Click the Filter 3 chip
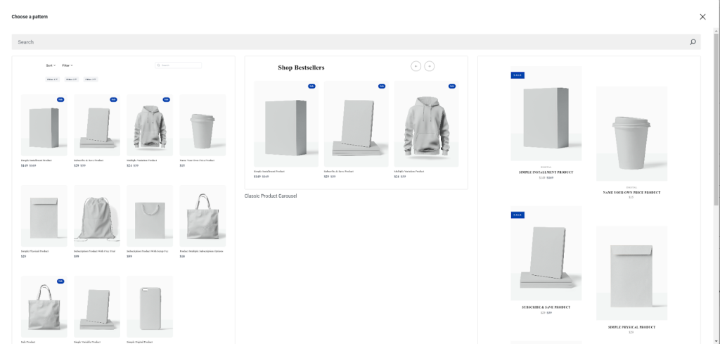This screenshot has width=720, height=344. (x=91, y=79)
